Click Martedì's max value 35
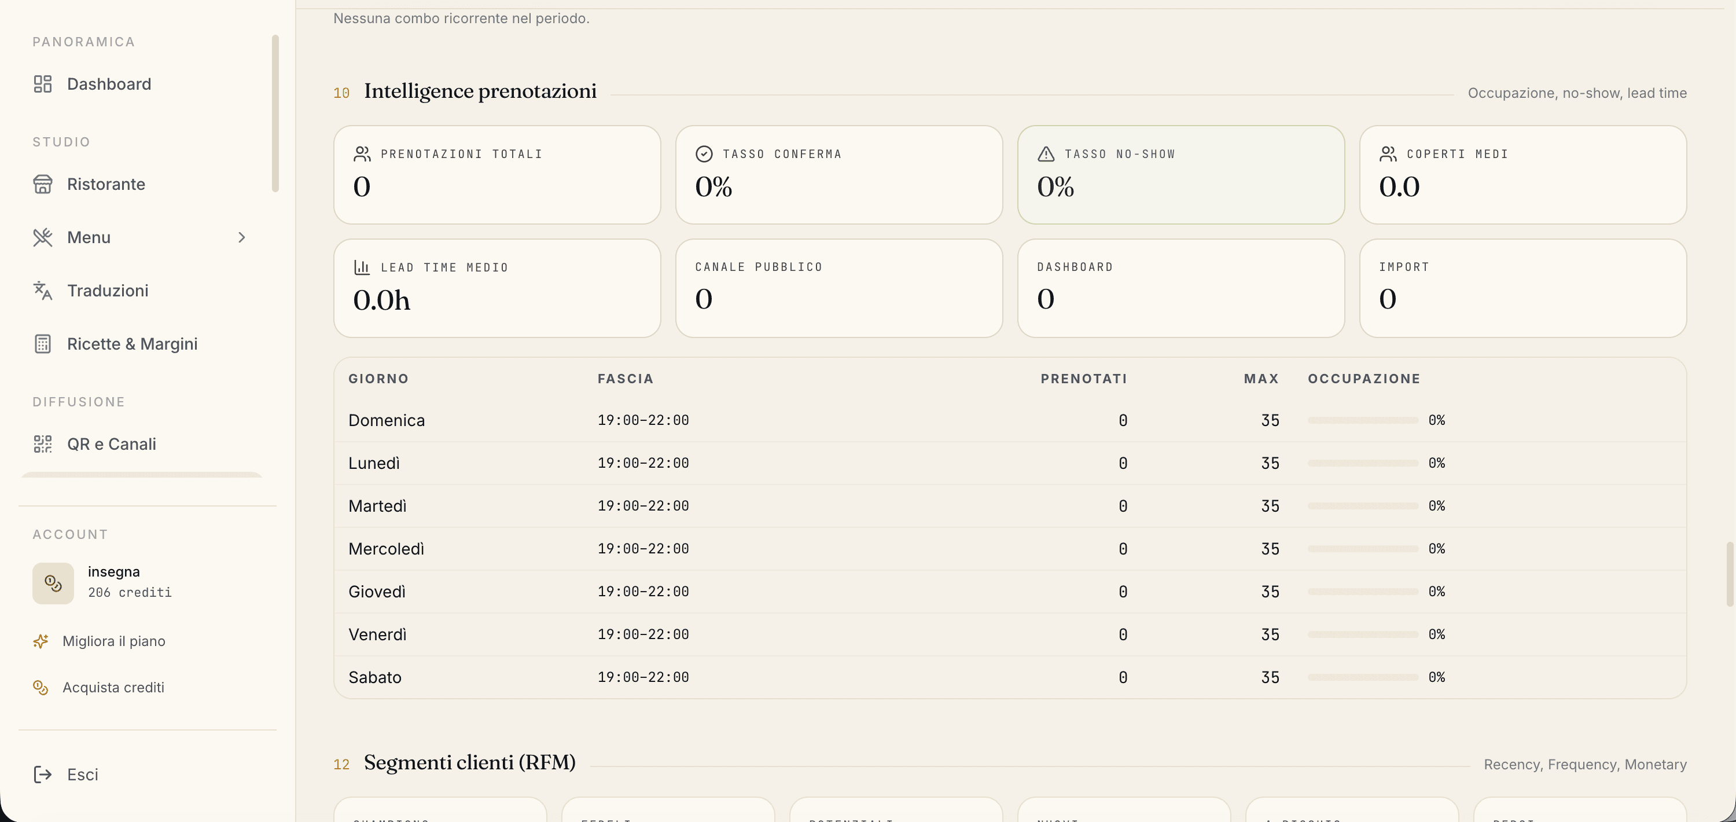This screenshot has height=822, width=1736. pyautogui.click(x=1270, y=506)
